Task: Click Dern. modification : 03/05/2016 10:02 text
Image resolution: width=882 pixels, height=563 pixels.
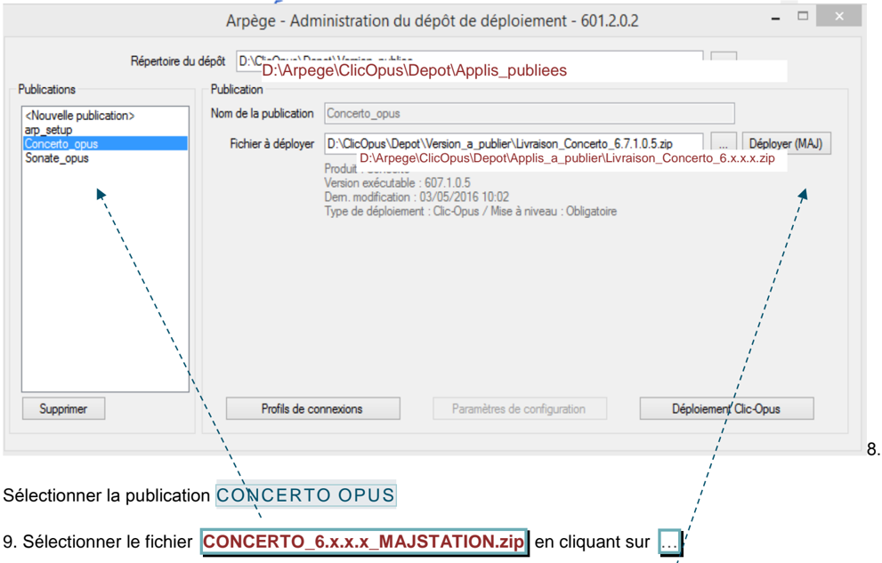Action: click(x=417, y=197)
